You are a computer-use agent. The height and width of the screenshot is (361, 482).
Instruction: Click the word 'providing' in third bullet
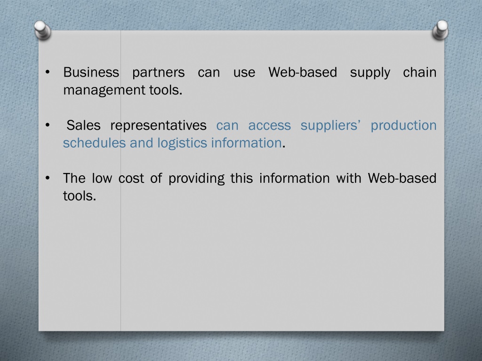[x=196, y=179]
